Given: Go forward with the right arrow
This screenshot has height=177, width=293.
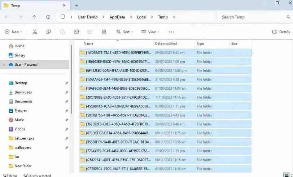Looking at the screenshot, I should [x=20, y=17].
